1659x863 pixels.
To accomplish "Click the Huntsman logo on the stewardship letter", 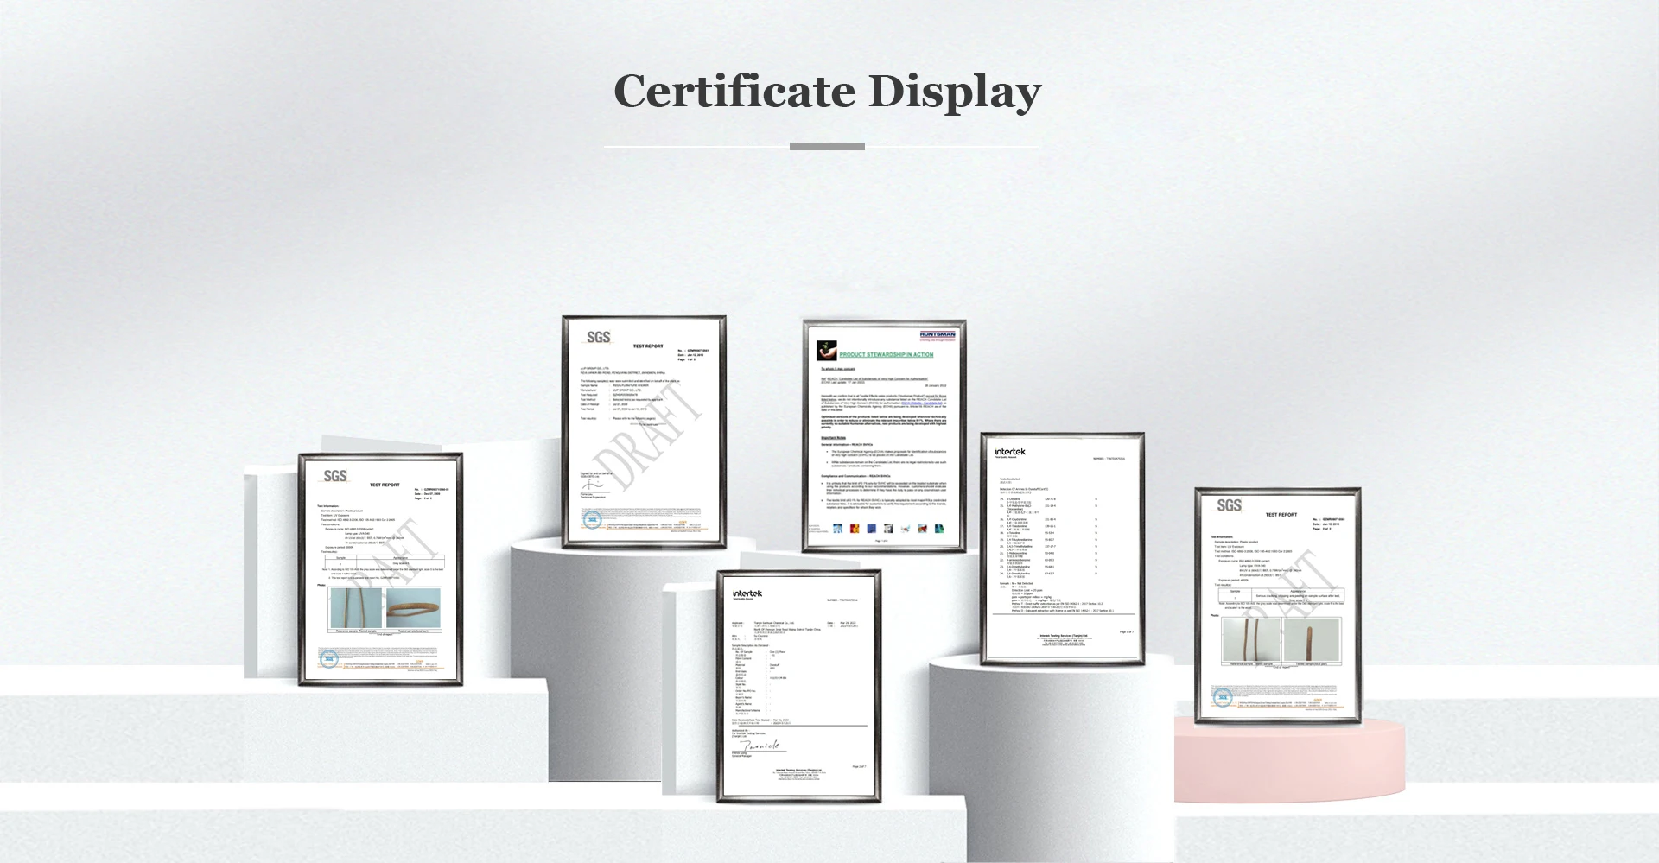I will click(x=938, y=336).
